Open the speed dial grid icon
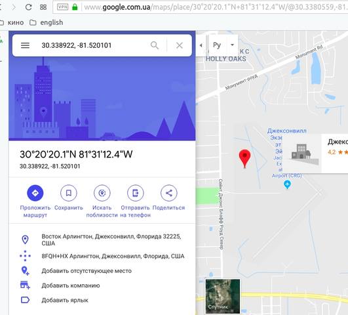348x315 pixels. pyautogui.click(x=43, y=7)
